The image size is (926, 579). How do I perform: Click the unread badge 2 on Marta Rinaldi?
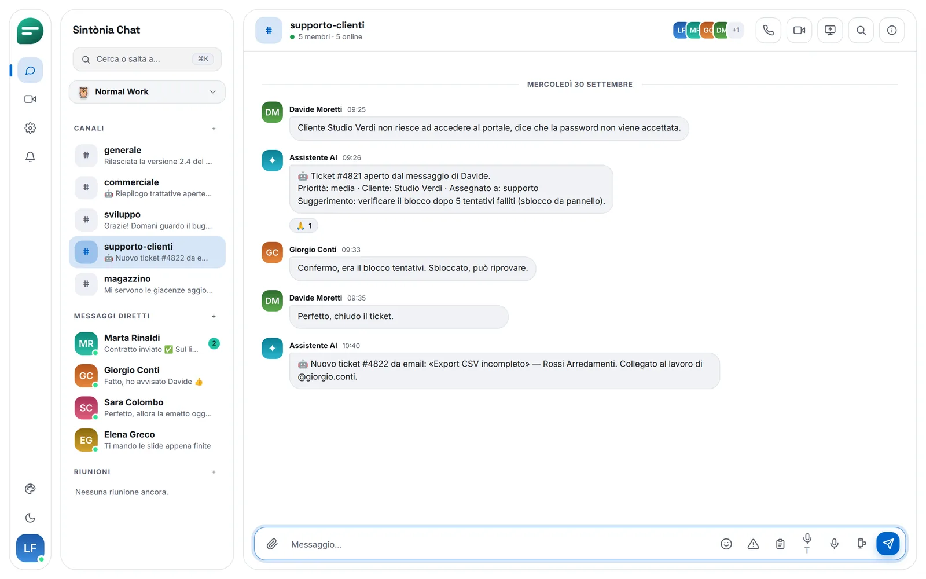tap(214, 343)
